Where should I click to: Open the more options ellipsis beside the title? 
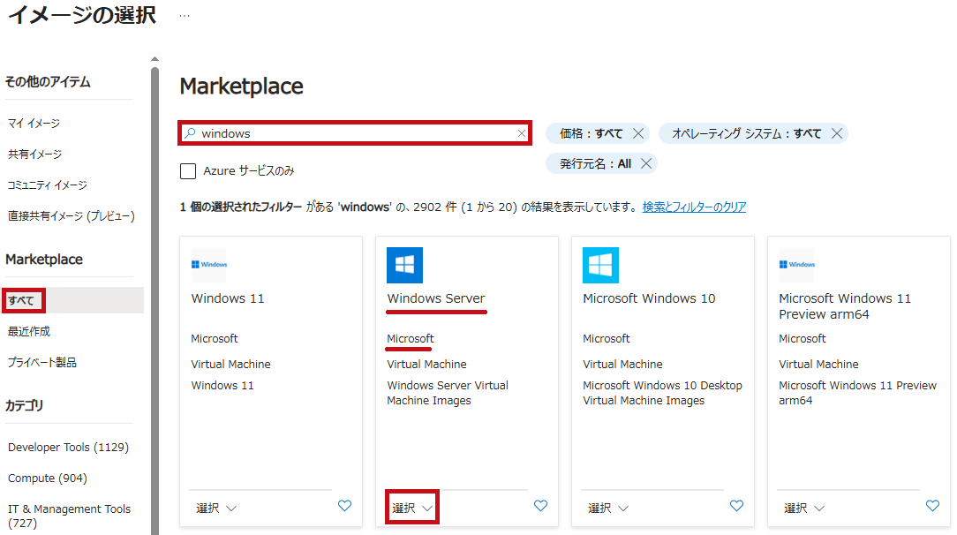coord(185,16)
